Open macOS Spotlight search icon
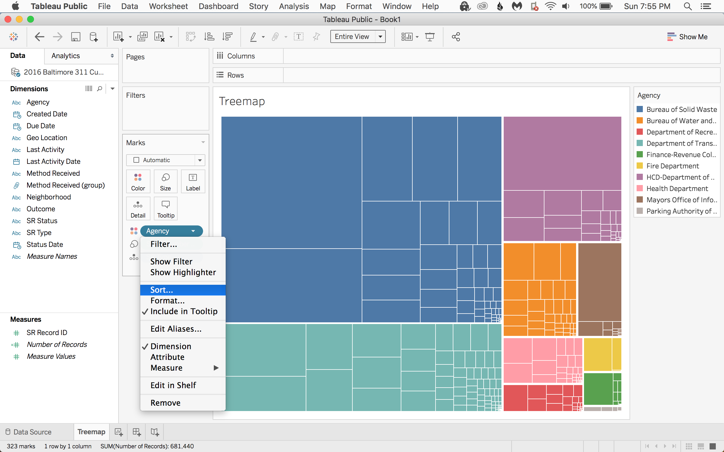Viewport: 724px width, 452px height. [x=688, y=6]
